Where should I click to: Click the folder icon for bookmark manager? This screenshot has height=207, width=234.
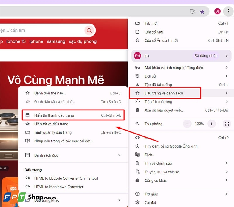point(27,132)
